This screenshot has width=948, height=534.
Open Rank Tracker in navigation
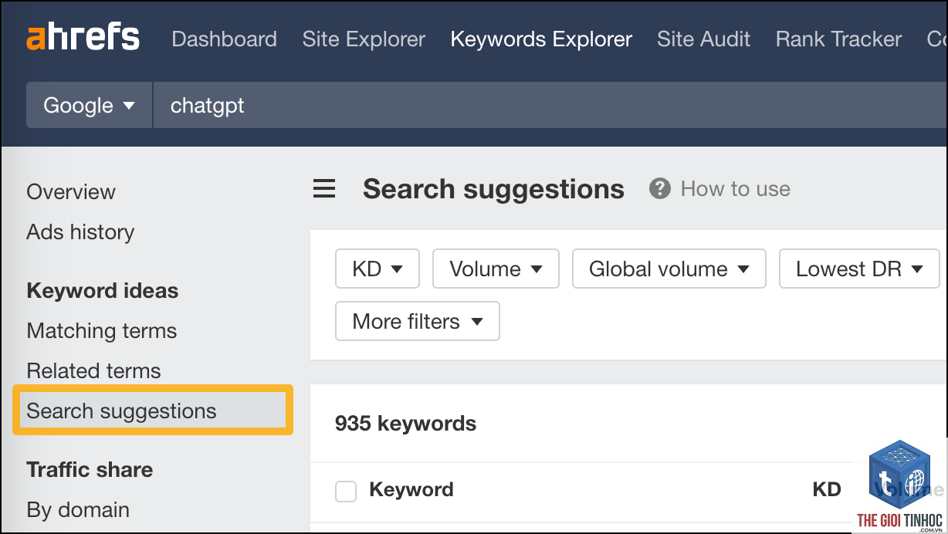[838, 39]
